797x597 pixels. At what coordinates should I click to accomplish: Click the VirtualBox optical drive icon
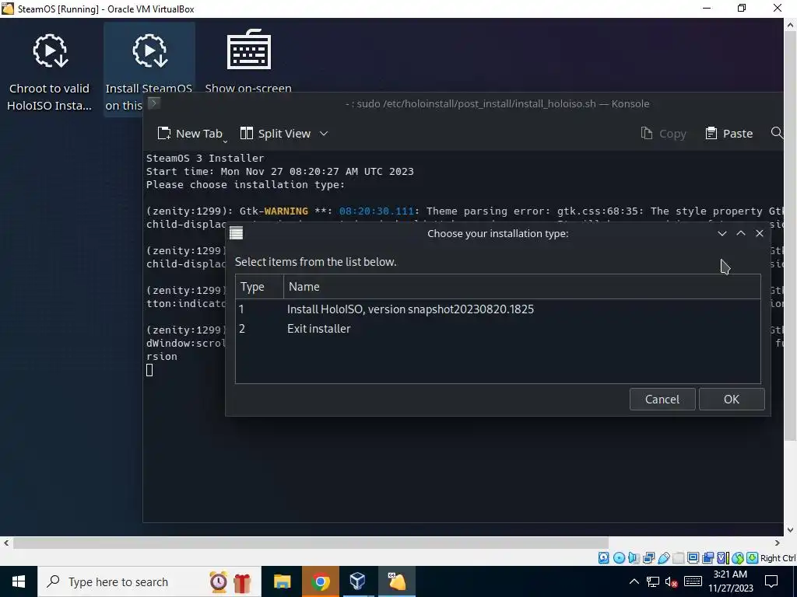[619, 558]
